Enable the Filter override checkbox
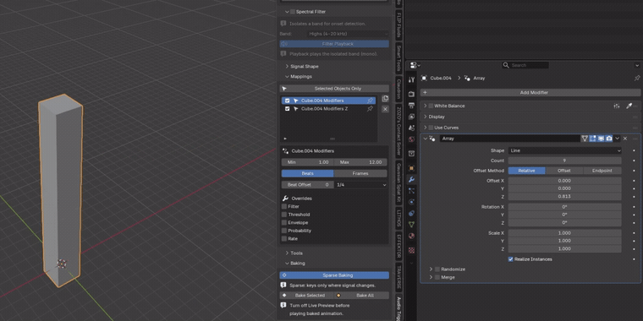 [x=283, y=206]
